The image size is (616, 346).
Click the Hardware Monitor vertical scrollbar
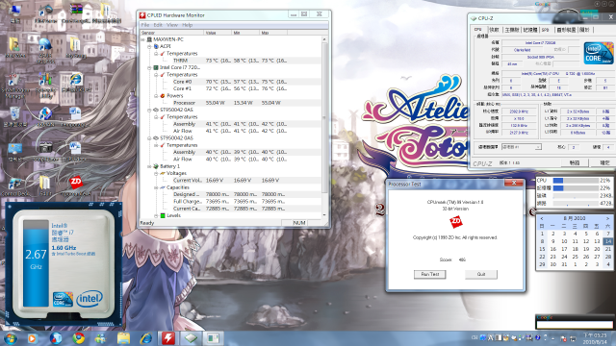[x=324, y=126]
